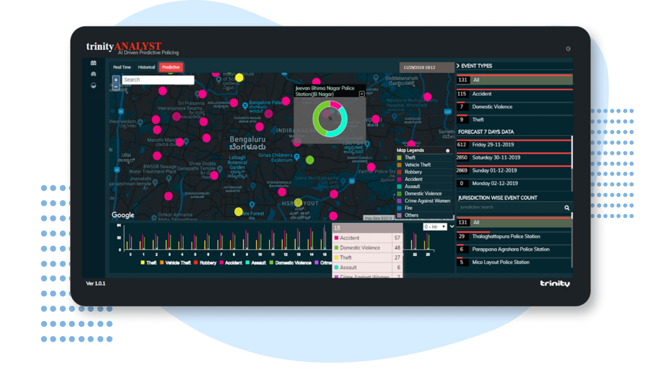Click the Ver 1.0.1 label
This screenshot has height=370, width=661.
pos(96,283)
